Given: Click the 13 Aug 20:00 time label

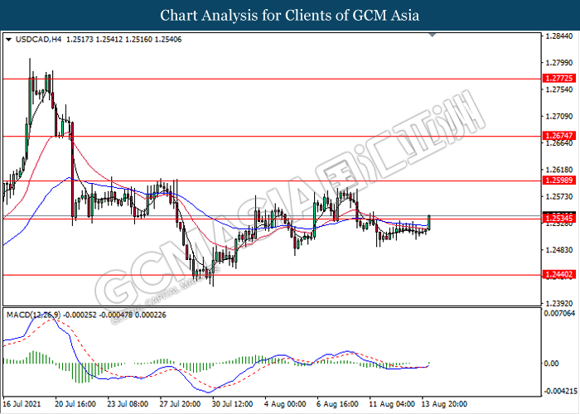Looking at the screenshot, I should 445,404.
